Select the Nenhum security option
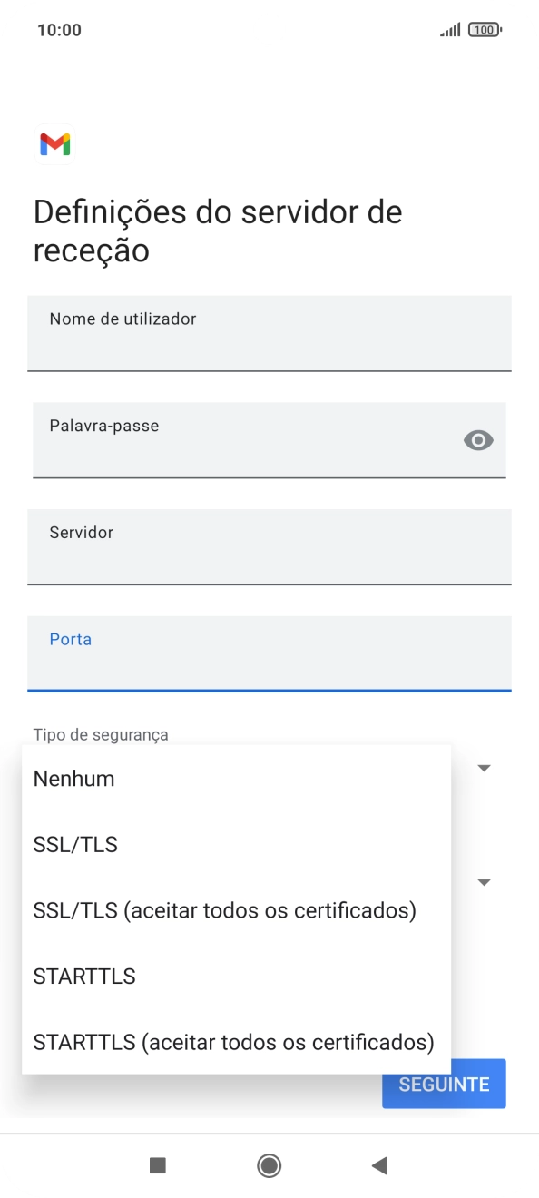Screen dimensions: 539x1198 [73, 778]
